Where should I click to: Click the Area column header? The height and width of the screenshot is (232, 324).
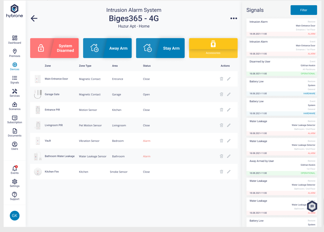tap(115, 66)
